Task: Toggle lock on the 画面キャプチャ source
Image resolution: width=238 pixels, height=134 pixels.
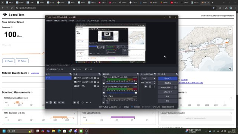Action: [98, 86]
